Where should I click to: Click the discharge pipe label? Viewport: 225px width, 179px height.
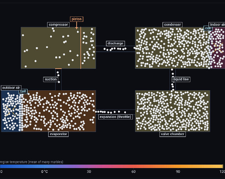click(x=116, y=43)
